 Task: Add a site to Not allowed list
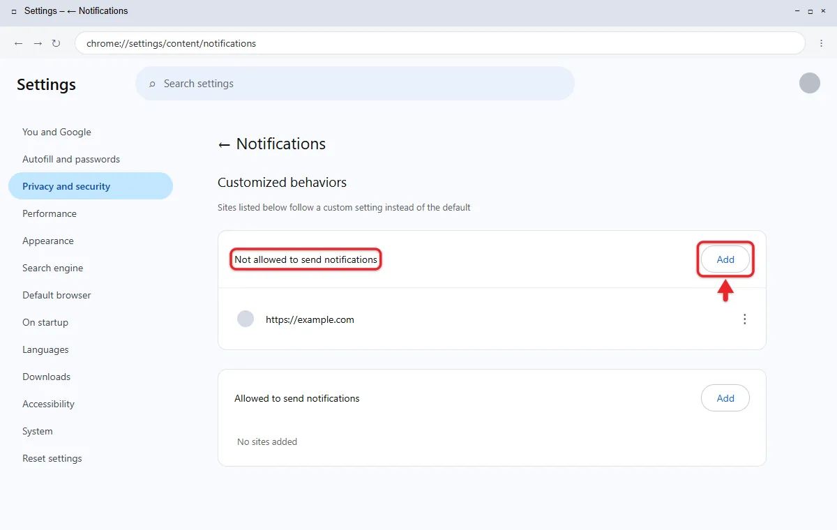(725, 259)
